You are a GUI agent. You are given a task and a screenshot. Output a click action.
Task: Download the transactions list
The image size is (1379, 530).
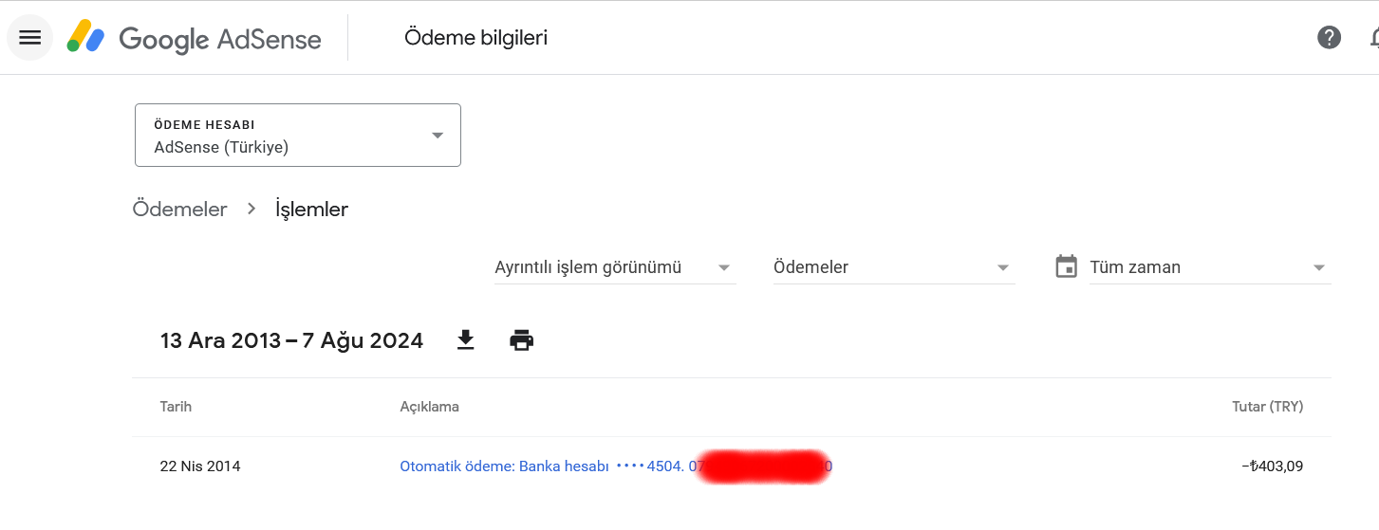465,340
